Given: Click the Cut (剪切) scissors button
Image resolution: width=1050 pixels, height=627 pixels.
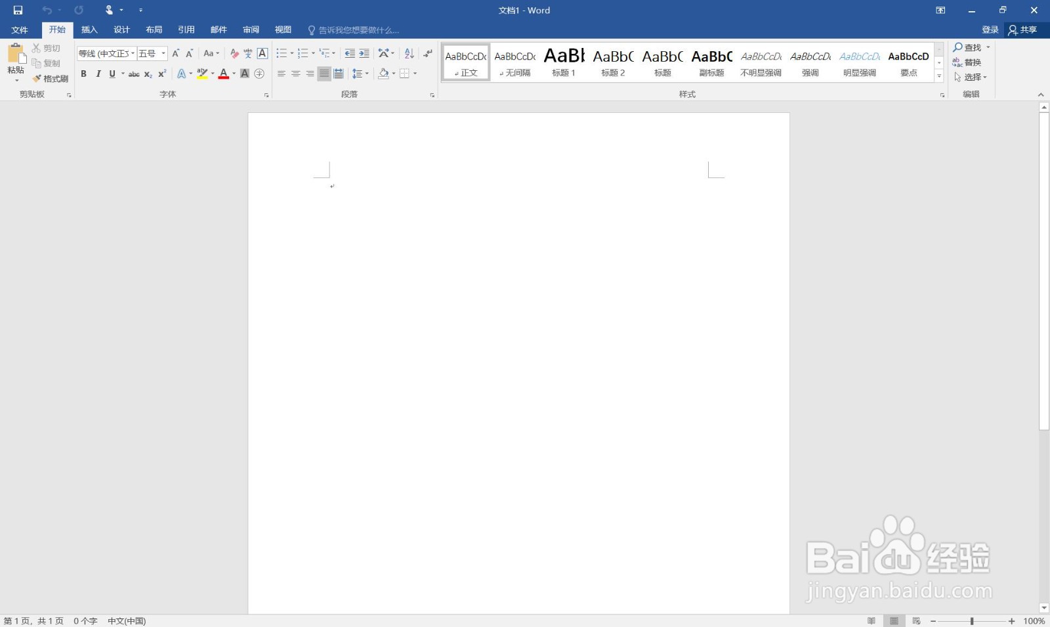Looking at the screenshot, I should [x=46, y=48].
